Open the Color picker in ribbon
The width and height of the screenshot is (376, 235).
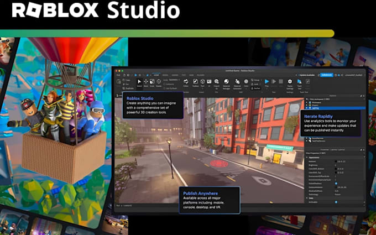click(x=246, y=83)
